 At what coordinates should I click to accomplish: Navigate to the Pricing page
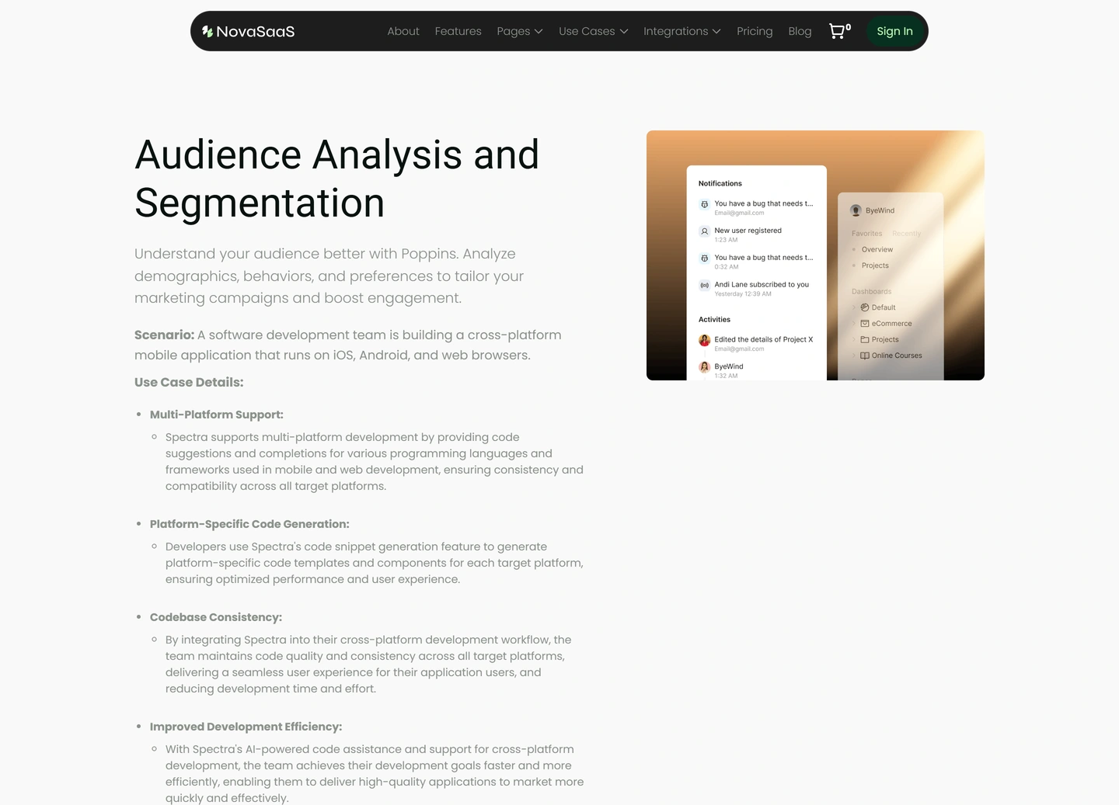pos(755,31)
